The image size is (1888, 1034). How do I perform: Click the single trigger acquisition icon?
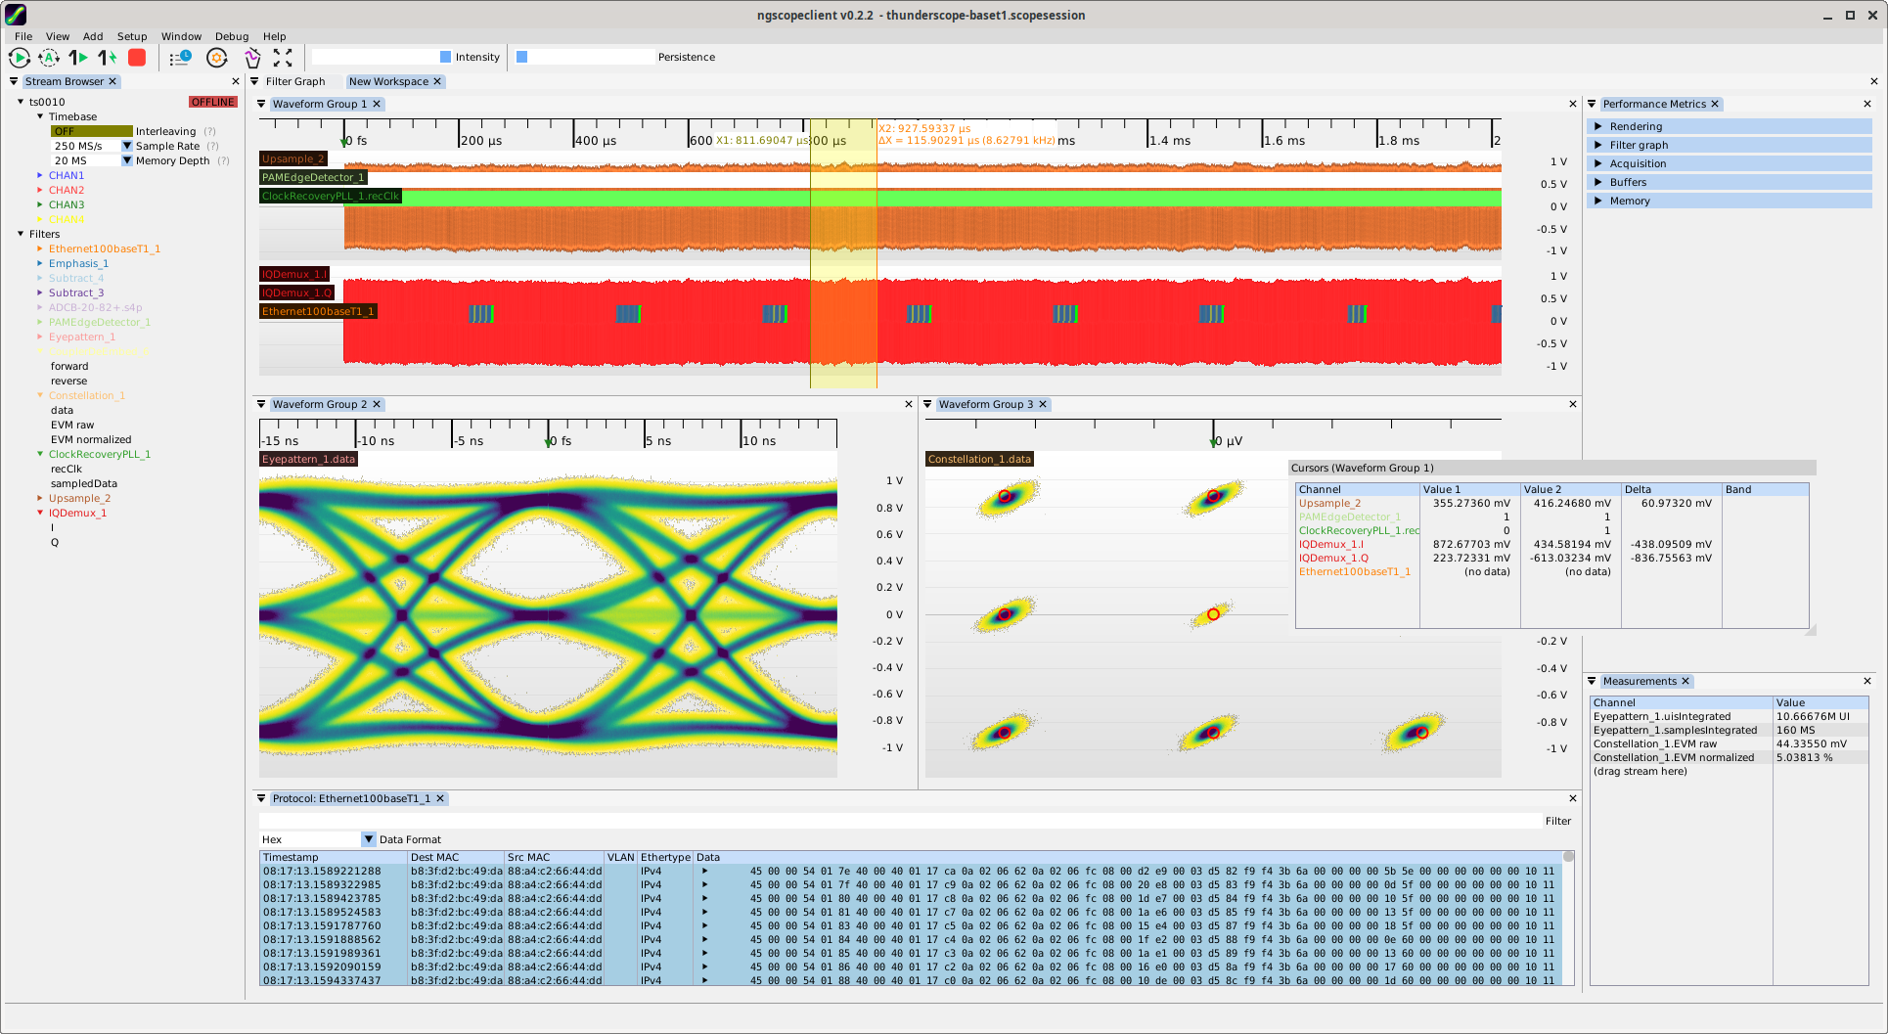coord(78,58)
